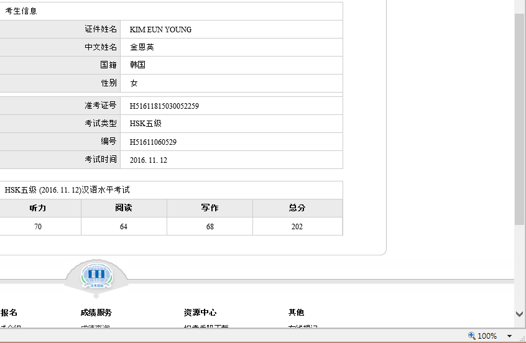
Task: Click the 考生信息 section title
Action: point(21,11)
